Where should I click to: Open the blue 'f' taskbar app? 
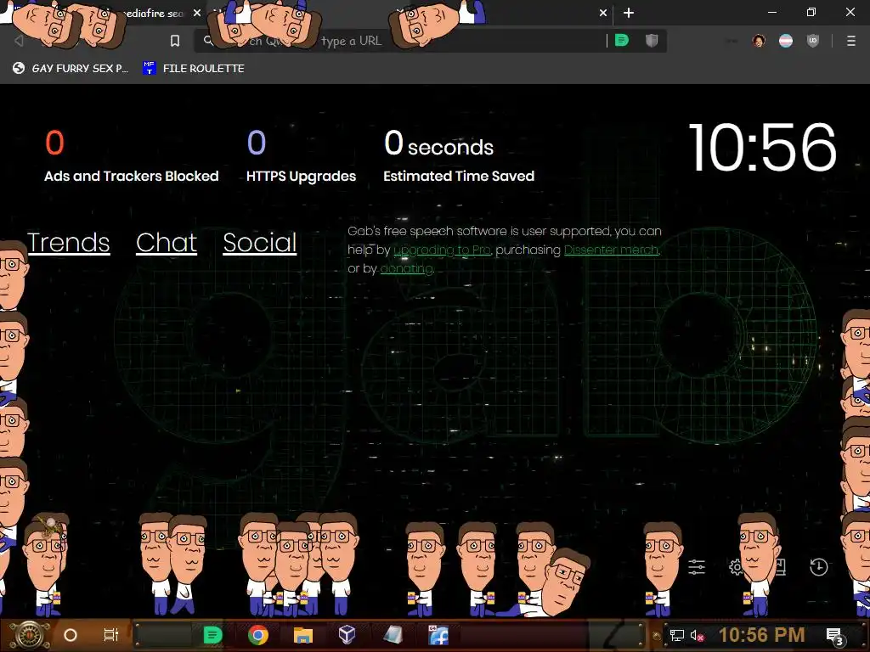438,635
